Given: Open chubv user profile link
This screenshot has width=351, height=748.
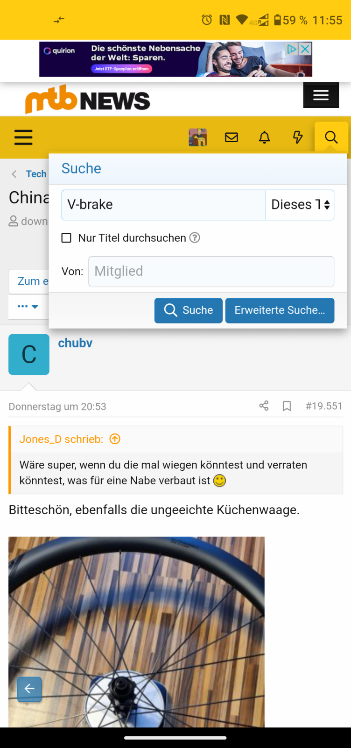Looking at the screenshot, I should point(75,343).
